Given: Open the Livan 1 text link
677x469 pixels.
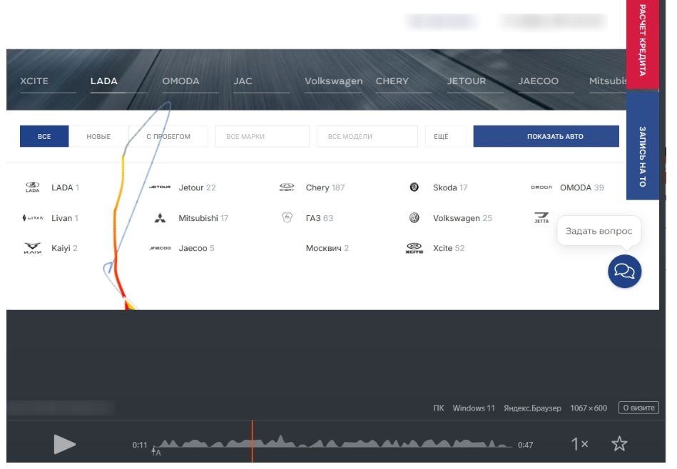Looking at the screenshot, I should [x=65, y=218].
